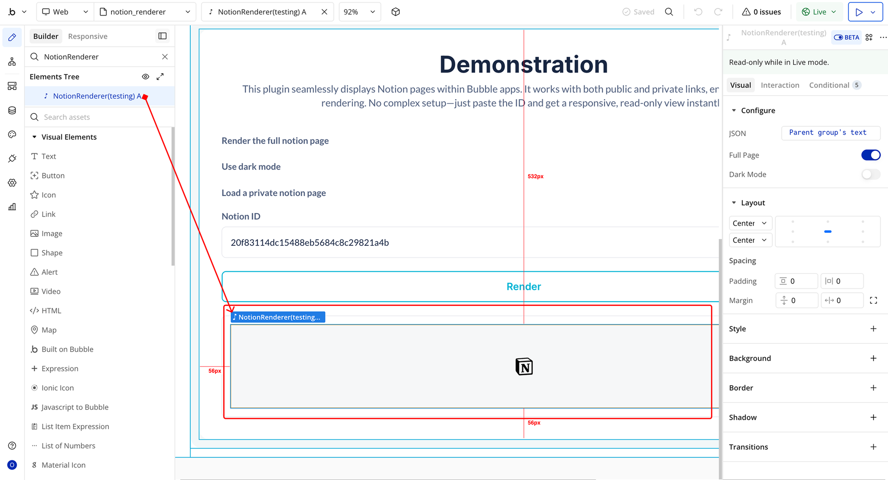Click the search magnifier in top bar
Screen dimensions: 888x480
[669, 12]
